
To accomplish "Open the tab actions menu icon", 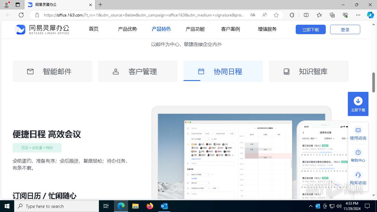I will pyautogui.click(x=18, y=5).
